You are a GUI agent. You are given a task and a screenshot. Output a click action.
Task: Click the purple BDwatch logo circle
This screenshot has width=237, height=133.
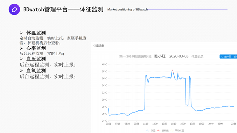coord(14,9)
